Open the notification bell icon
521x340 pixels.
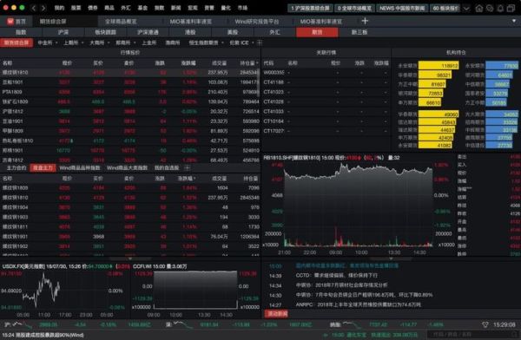500,9
